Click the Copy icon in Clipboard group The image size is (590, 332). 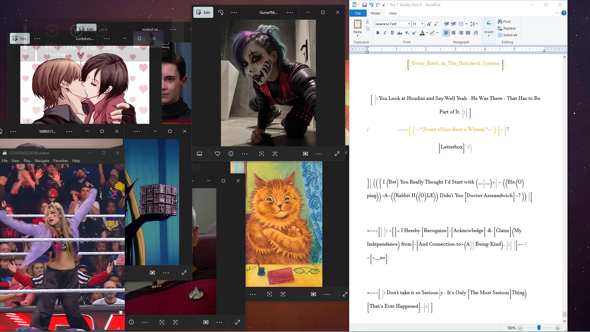click(367, 28)
